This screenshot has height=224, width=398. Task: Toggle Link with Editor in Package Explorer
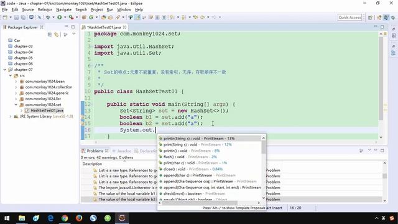click(x=57, y=34)
